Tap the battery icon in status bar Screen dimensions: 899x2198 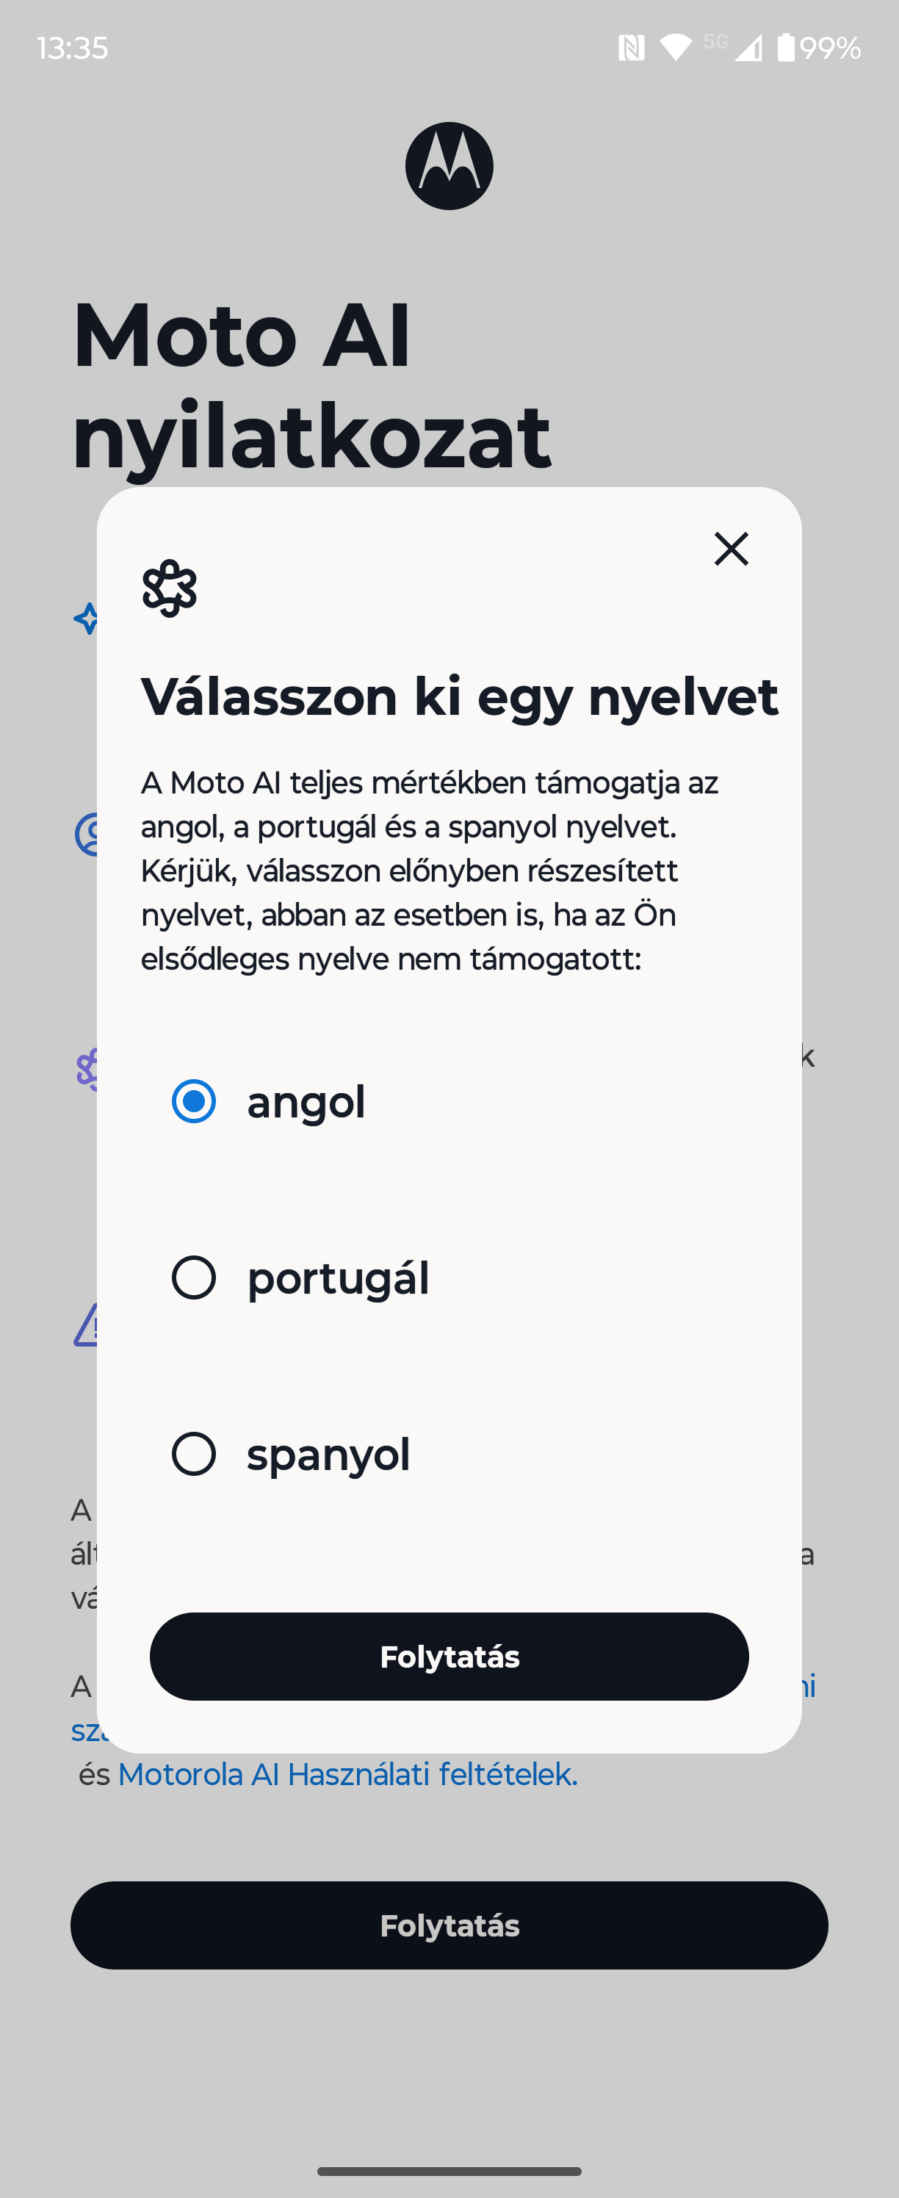(x=786, y=48)
